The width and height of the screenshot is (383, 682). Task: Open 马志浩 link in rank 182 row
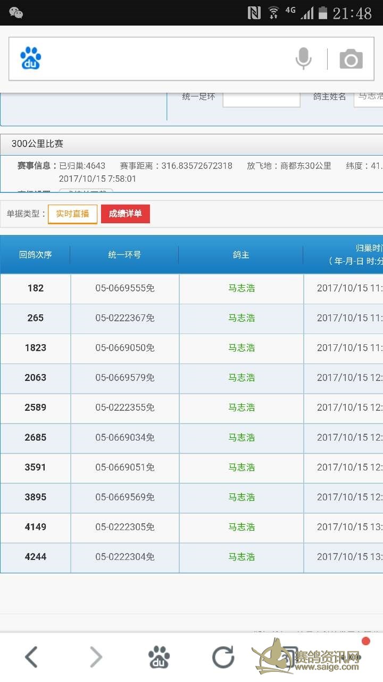coord(242,288)
